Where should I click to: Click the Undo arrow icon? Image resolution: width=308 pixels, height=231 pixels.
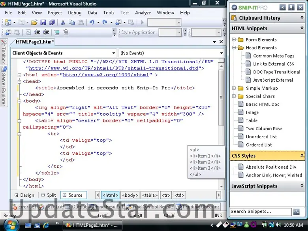click(x=92, y=23)
